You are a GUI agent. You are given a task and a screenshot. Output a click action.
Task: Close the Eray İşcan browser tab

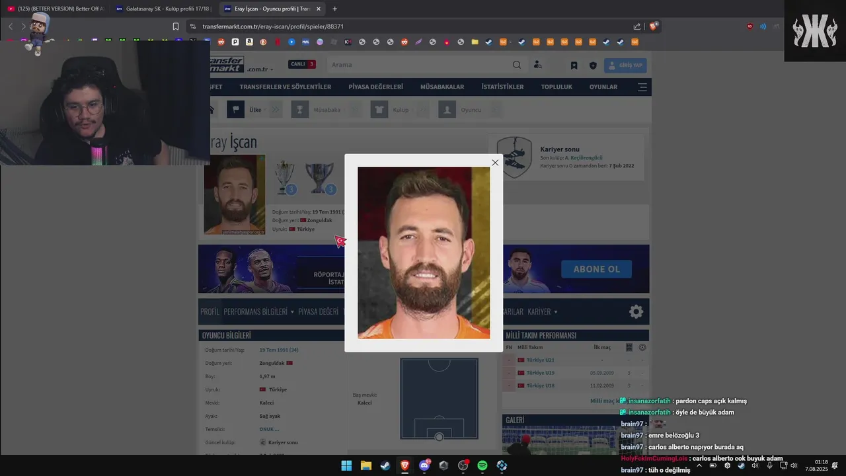[x=319, y=9]
